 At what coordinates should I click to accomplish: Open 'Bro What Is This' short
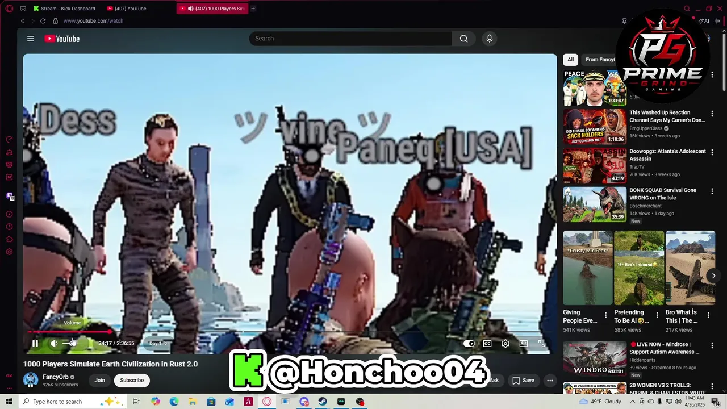[690, 268]
